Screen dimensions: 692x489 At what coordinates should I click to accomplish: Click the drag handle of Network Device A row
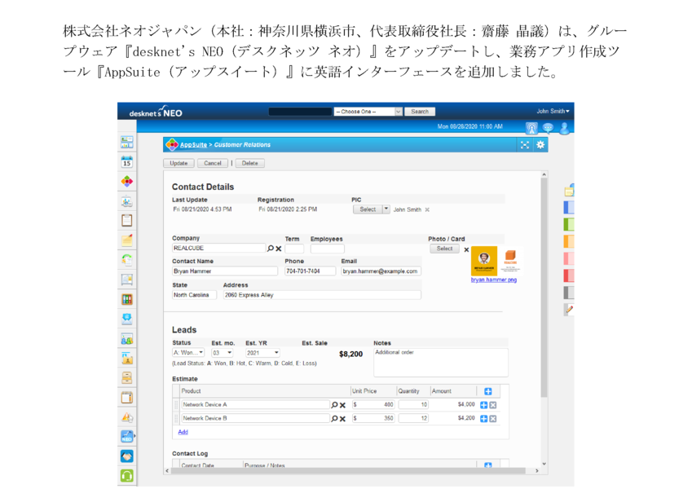176,405
